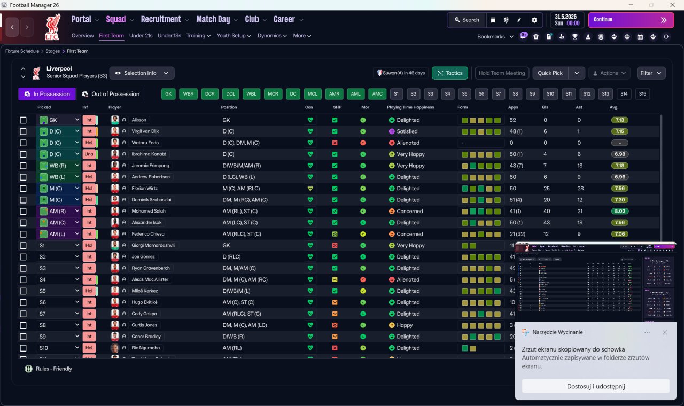Tick the checkbox for Alexander Isak
The width and height of the screenshot is (684, 406).
(23, 223)
